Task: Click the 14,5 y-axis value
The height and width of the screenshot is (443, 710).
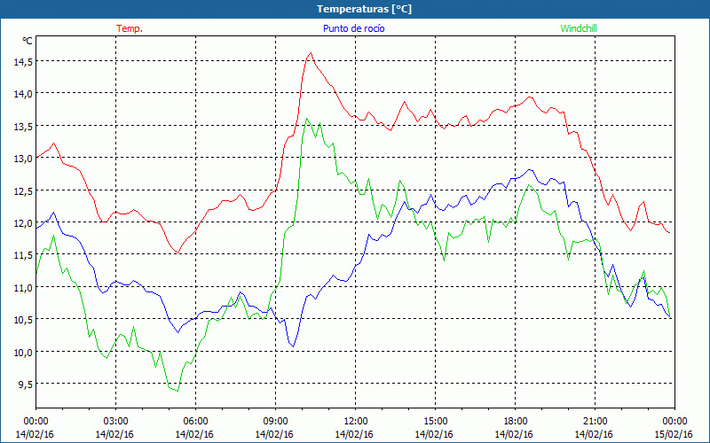Action: point(23,62)
